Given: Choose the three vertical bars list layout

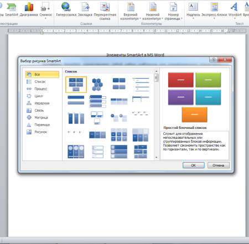Looking at the screenshot, I should coord(76,118).
